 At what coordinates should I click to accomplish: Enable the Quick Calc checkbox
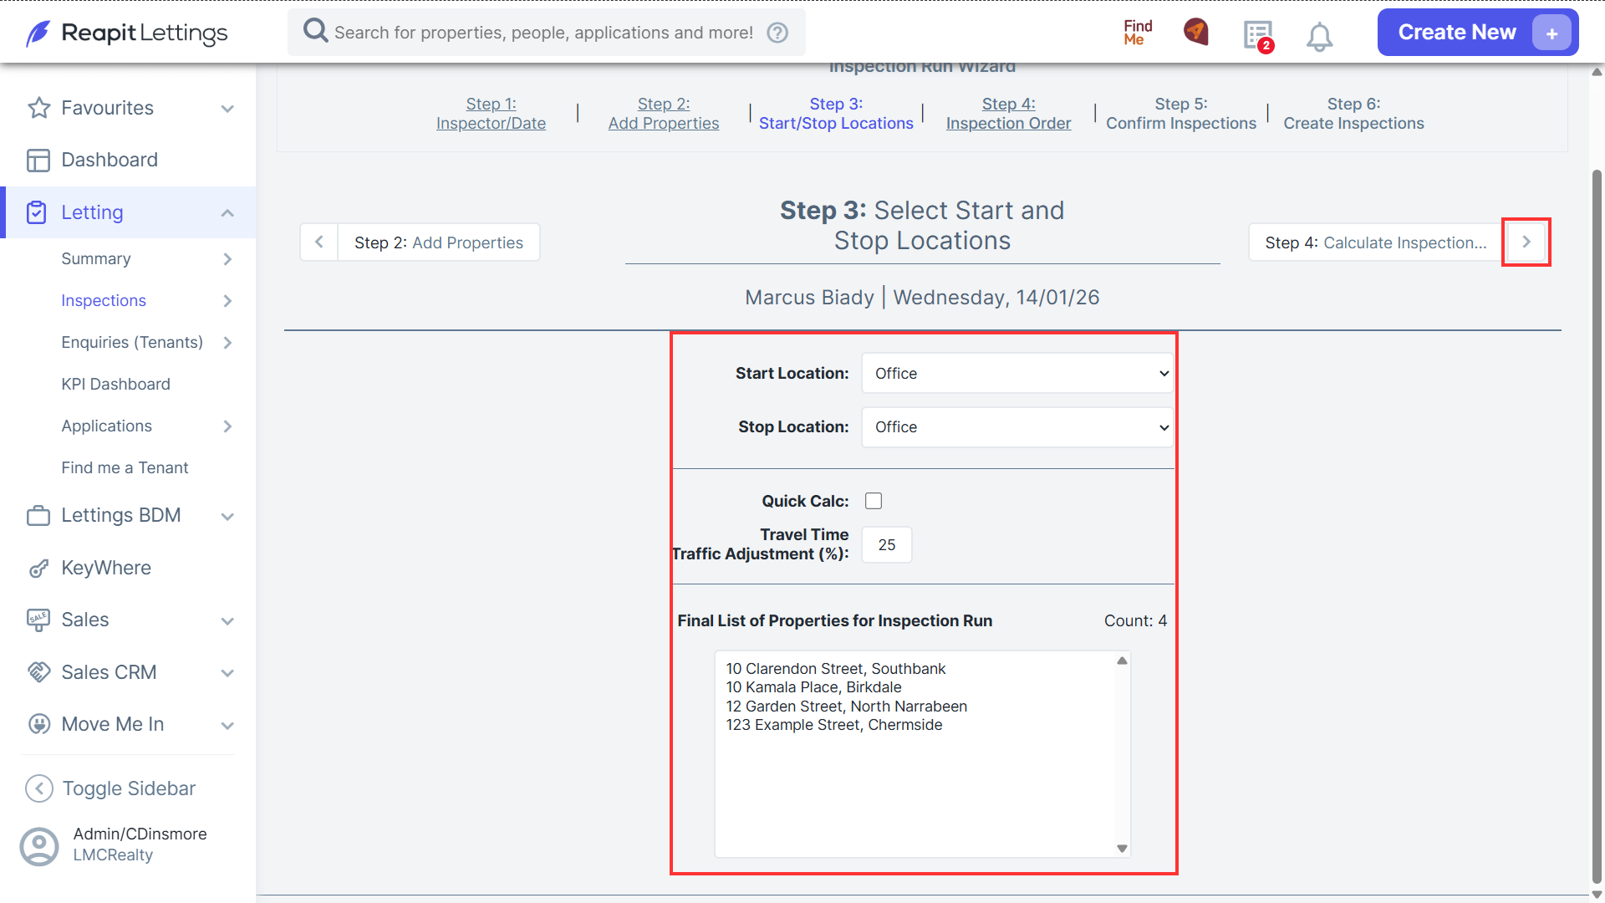874,501
